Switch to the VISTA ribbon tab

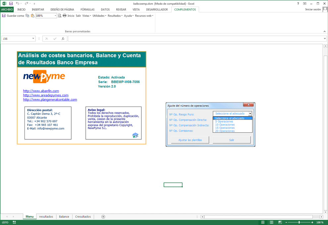point(136,9)
